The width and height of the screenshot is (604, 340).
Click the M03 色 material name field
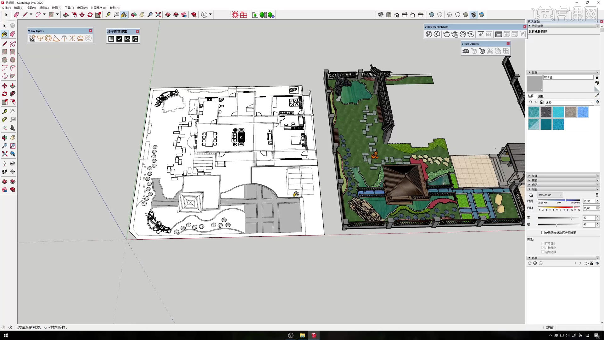point(568,77)
